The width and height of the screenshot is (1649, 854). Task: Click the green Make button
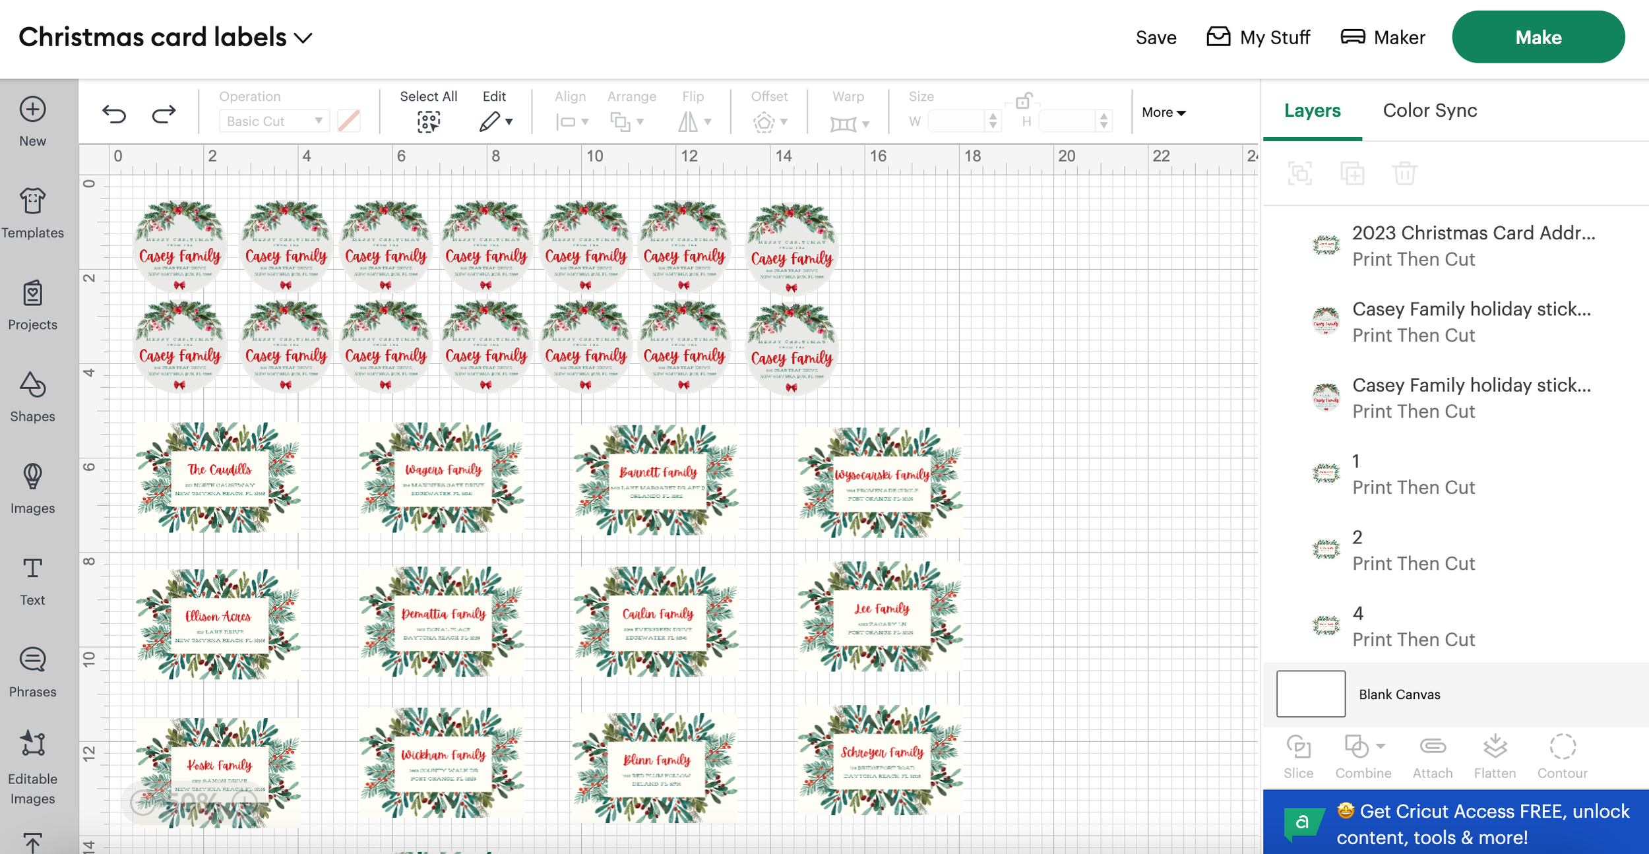point(1538,38)
